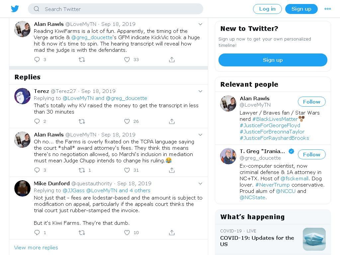Open chevron menu on top Alan Rawls tweet

click(200, 24)
